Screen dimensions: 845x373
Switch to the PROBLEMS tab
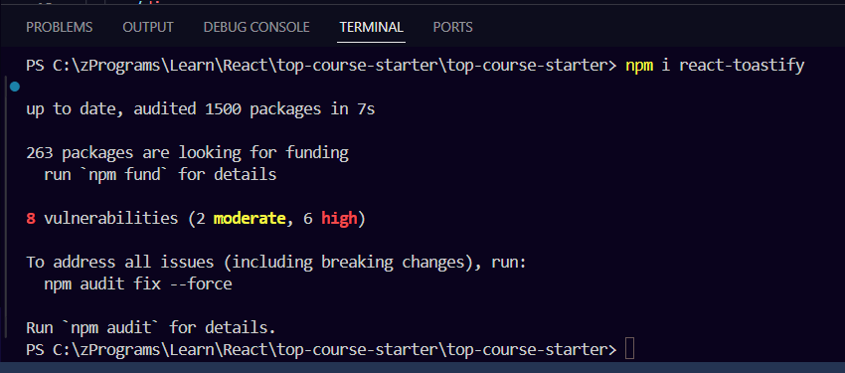pos(60,27)
